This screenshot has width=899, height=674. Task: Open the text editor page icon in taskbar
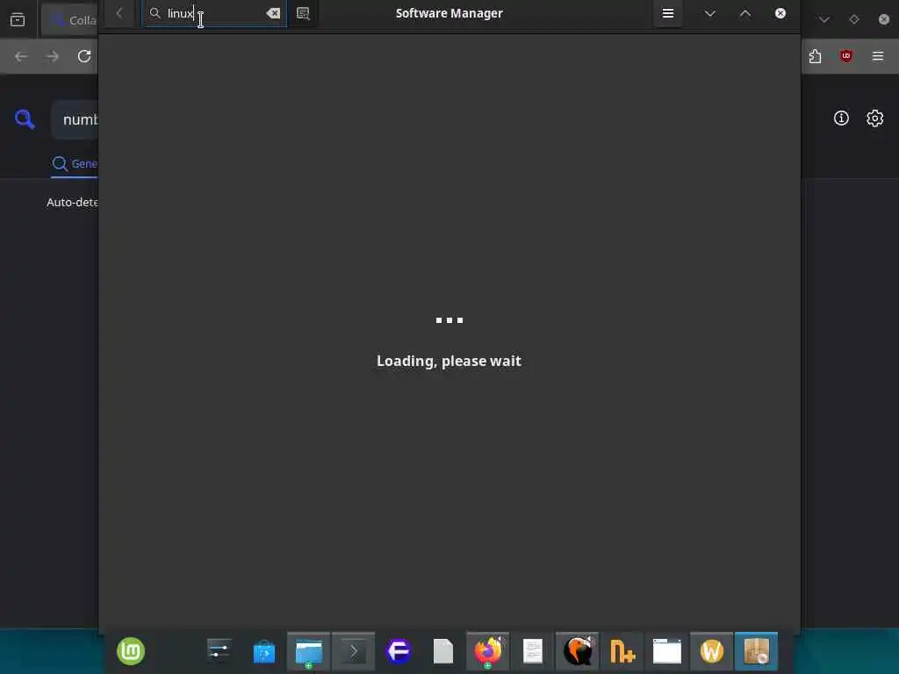(x=533, y=652)
